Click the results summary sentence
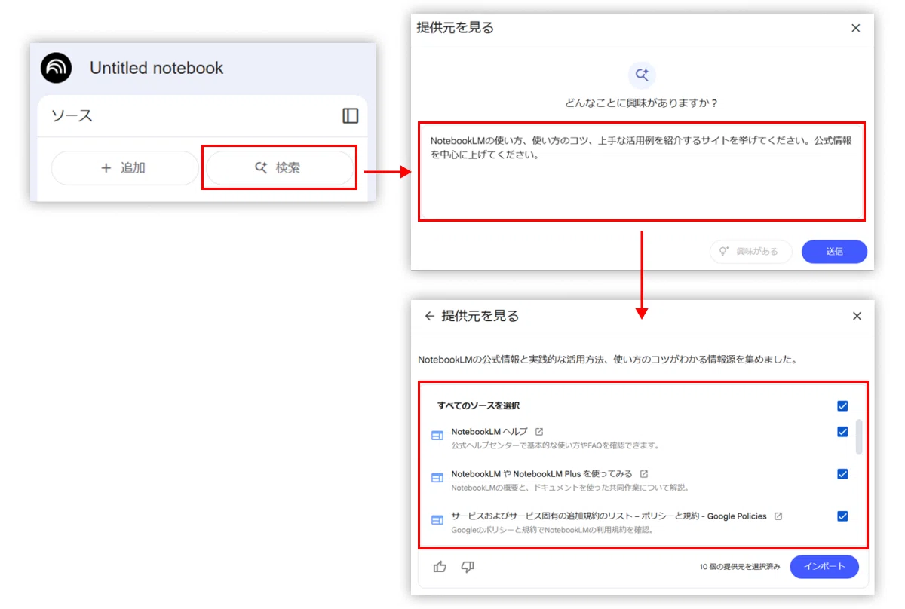 pos(608,360)
